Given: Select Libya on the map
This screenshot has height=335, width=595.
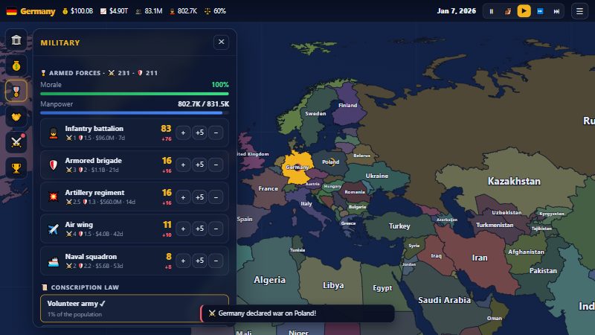Looking at the screenshot, I should click(333, 285).
